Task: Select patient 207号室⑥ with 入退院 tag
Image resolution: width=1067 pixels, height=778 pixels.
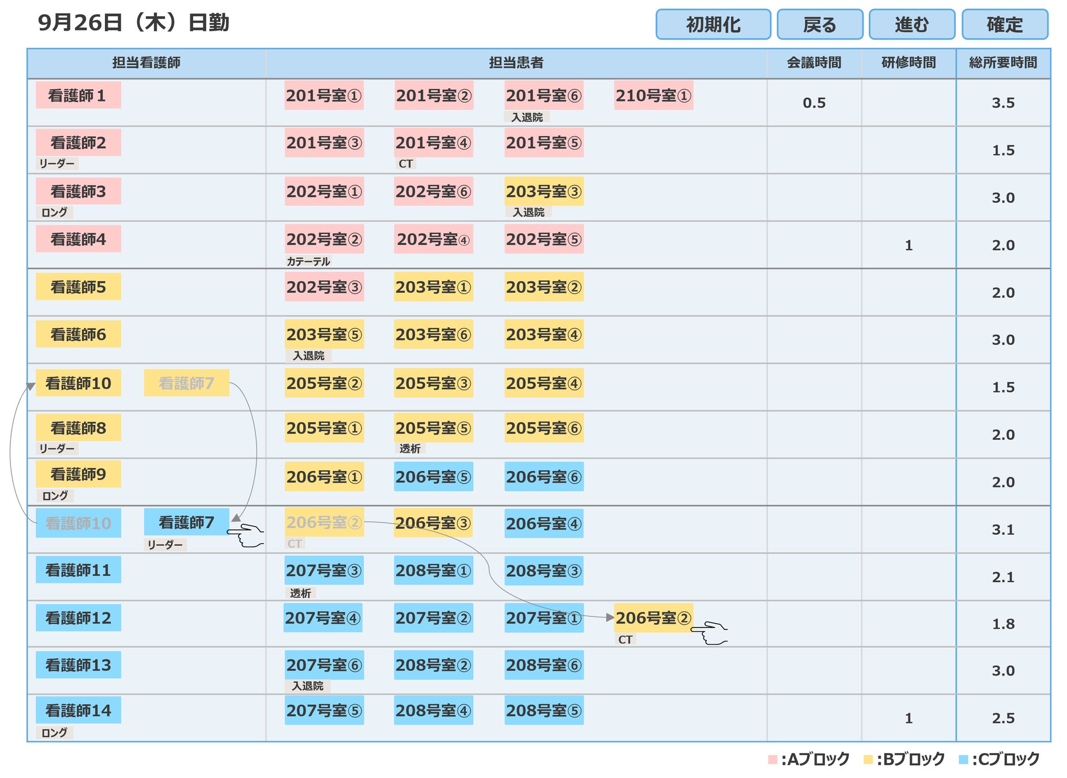Action: pyautogui.click(x=325, y=665)
